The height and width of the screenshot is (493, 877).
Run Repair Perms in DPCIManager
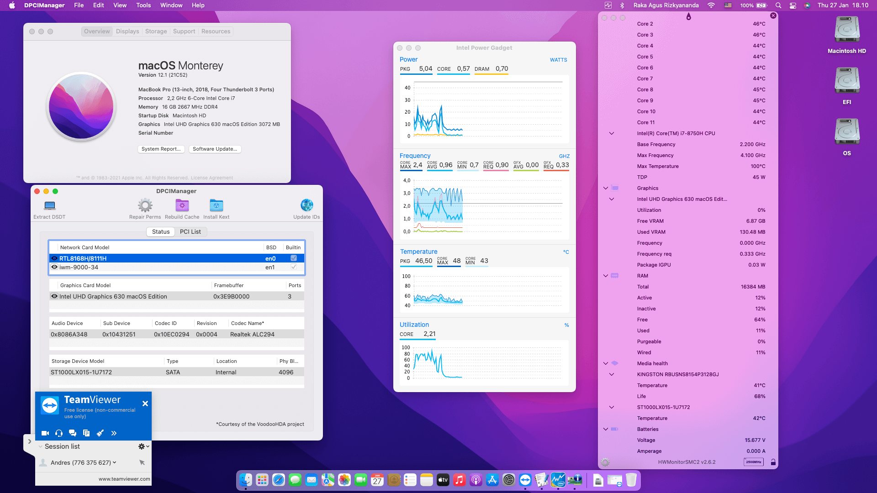coord(145,209)
